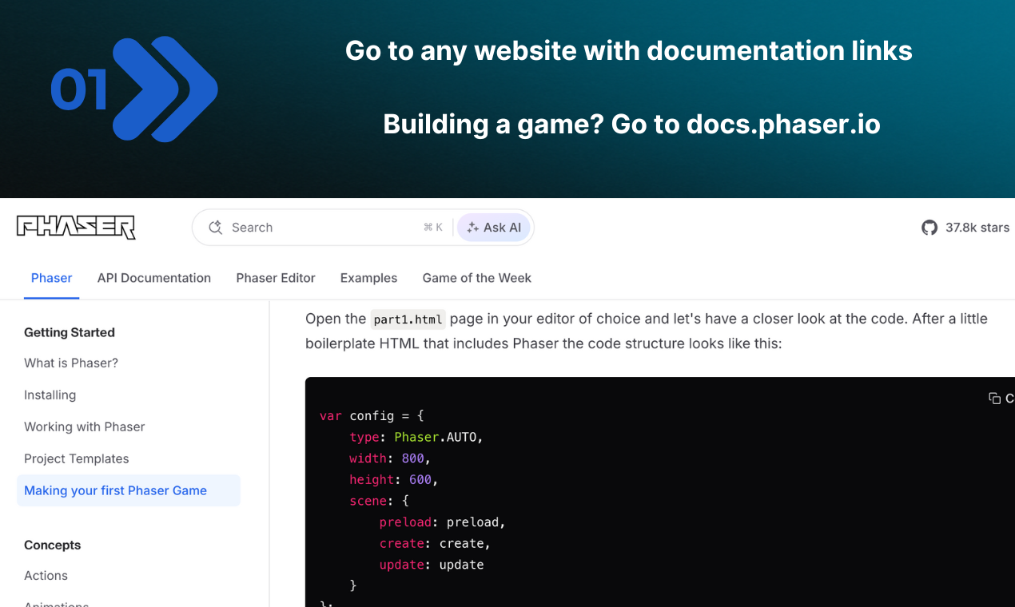Open the Installing sidebar link
This screenshot has width=1015, height=607.
tap(50, 395)
